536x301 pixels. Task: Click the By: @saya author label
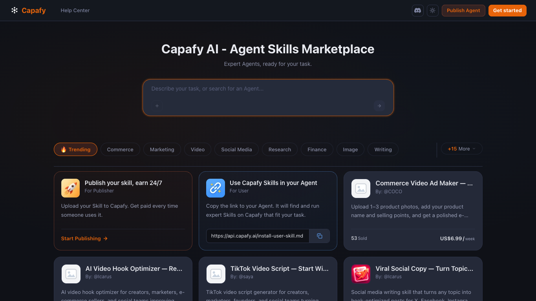pos(242,277)
